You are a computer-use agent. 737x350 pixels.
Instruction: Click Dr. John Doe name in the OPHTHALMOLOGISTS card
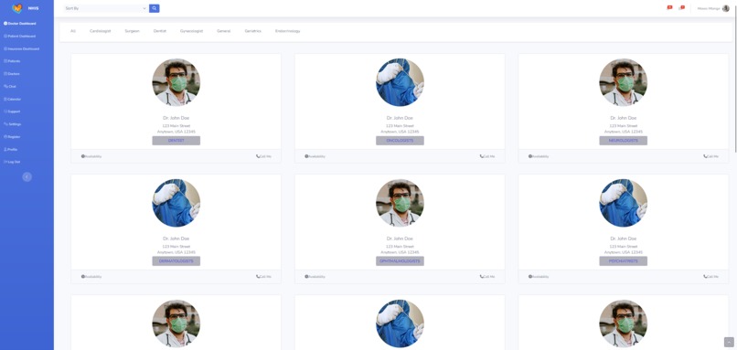click(400, 239)
